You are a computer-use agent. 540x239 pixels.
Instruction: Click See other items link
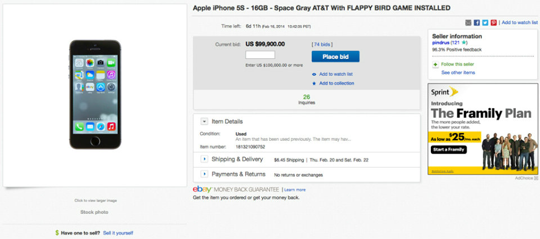point(458,72)
